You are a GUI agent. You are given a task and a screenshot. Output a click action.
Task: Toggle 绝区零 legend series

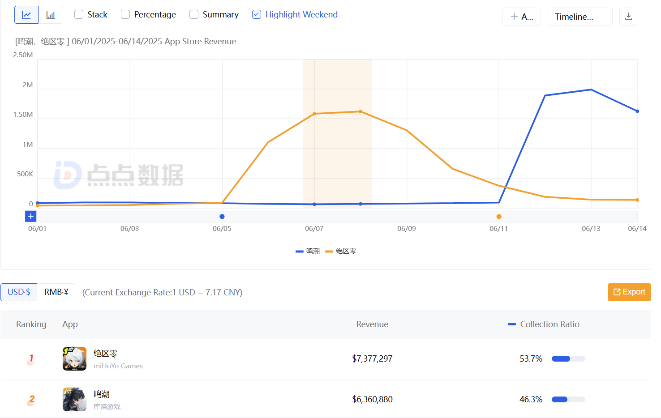(x=341, y=251)
